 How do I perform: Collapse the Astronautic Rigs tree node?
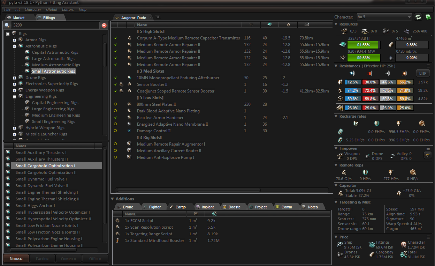[14, 46]
